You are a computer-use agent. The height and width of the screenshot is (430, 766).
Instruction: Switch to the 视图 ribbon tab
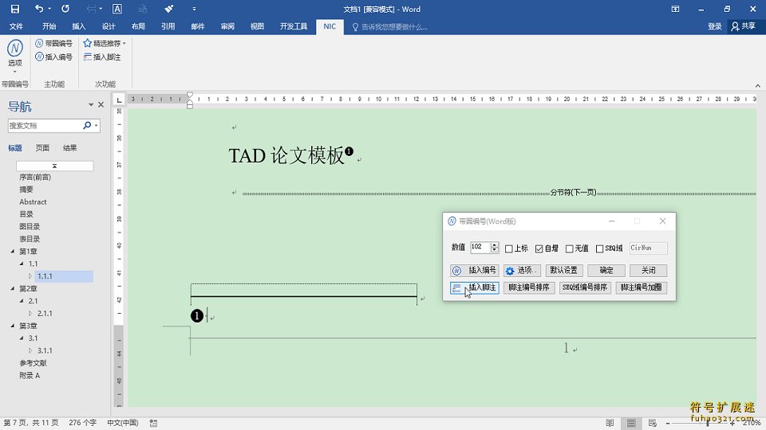[x=257, y=26]
